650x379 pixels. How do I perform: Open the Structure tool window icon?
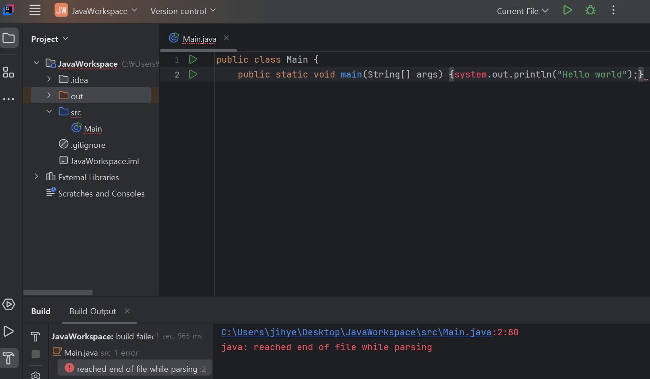(9, 72)
